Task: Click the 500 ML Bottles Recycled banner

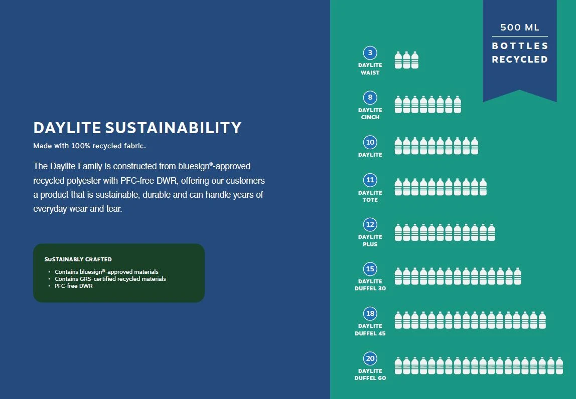Action: (519, 45)
